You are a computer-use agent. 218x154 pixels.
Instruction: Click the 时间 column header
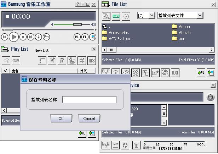click(x=87, y=71)
